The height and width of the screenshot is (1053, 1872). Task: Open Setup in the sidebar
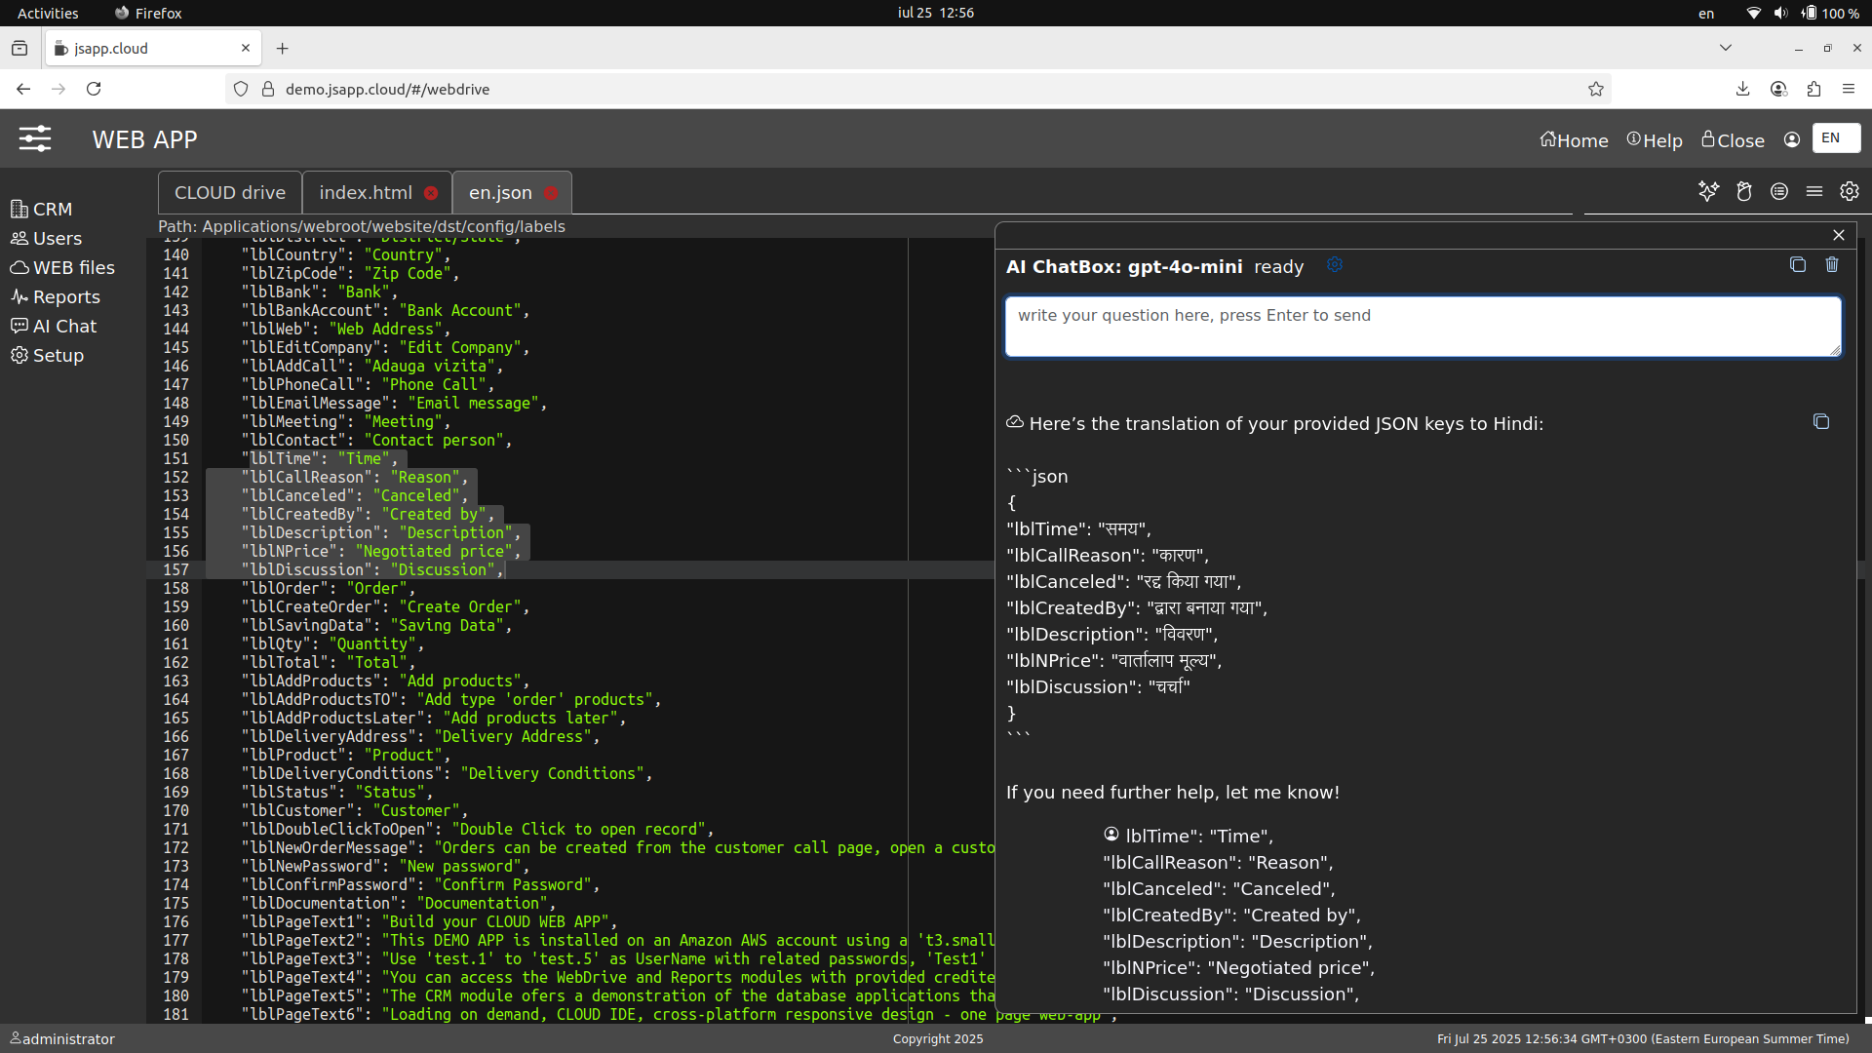(x=47, y=355)
